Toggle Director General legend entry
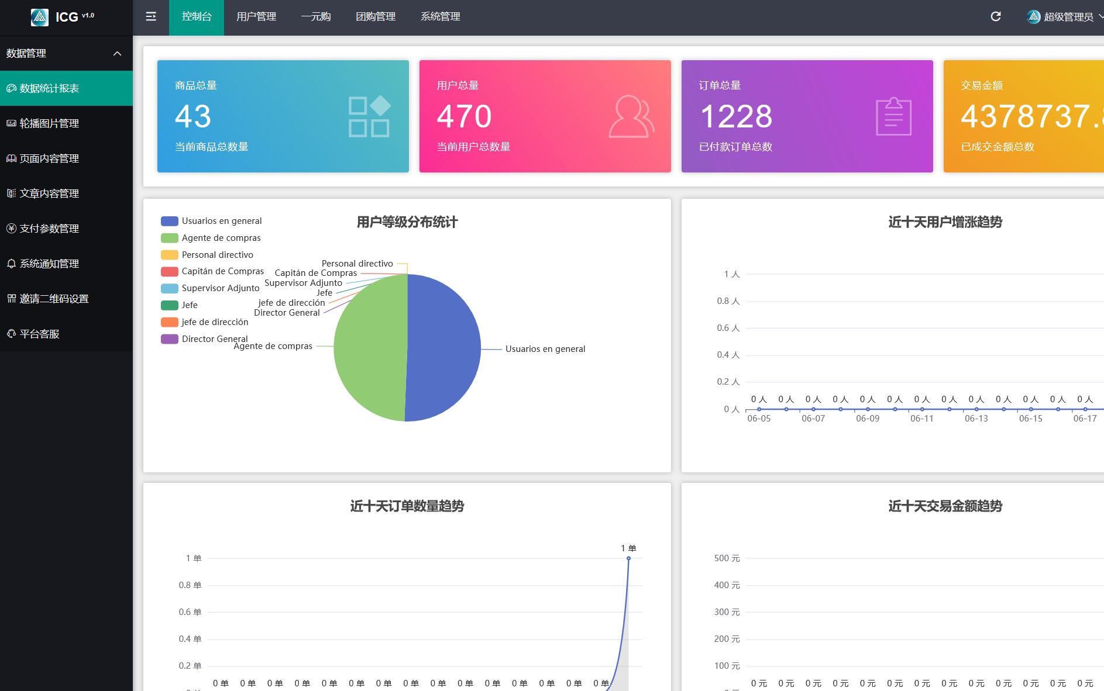This screenshot has height=691, width=1104. 204,339
